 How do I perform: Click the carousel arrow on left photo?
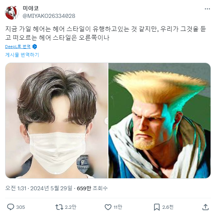[106, 121]
